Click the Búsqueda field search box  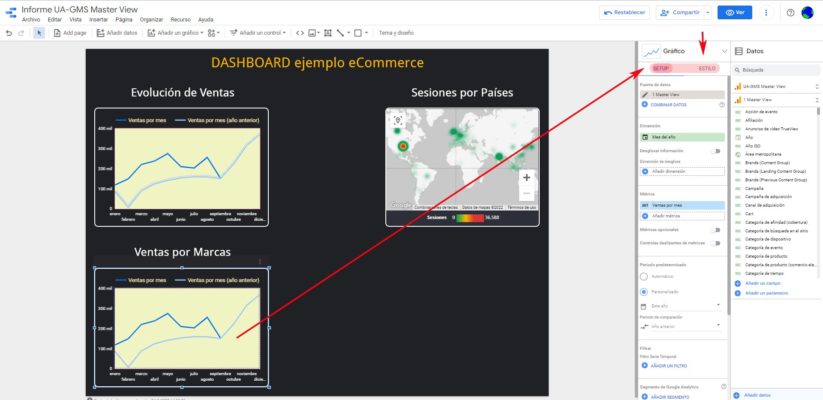tap(776, 70)
